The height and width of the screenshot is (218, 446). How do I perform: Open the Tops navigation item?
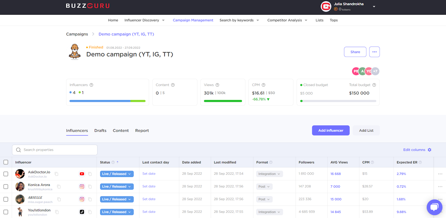[x=334, y=20]
